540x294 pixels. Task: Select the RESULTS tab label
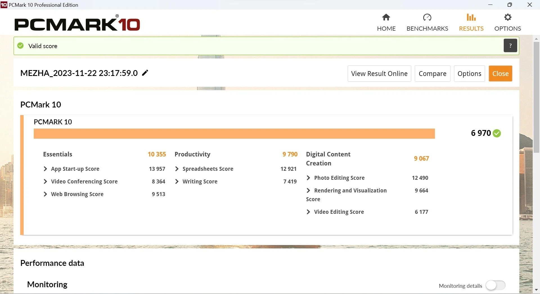coord(471,28)
